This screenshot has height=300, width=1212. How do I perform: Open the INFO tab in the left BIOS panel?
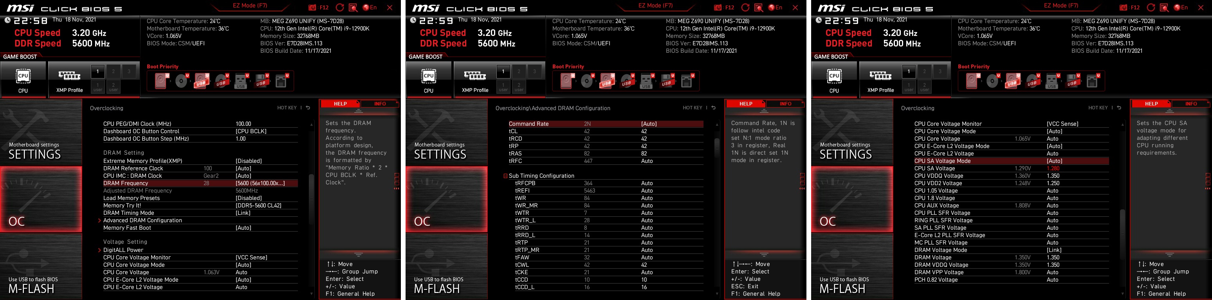coord(380,104)
